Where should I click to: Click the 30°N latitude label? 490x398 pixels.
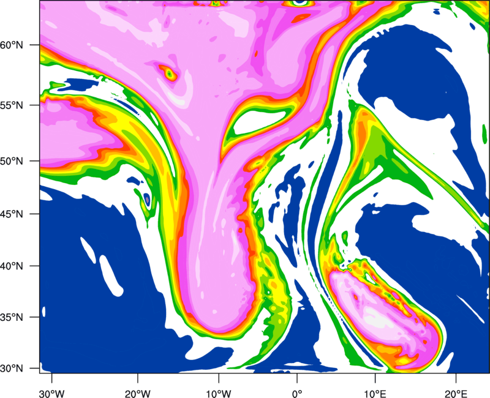(12, 369)
